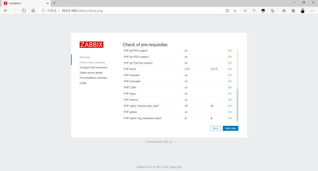Select the Install step in sidebar
This screenshot has width=318, height=171.
coord(83,83)
